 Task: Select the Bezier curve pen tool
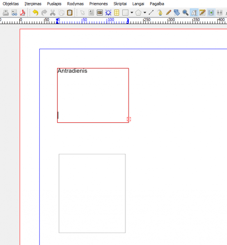160,13
